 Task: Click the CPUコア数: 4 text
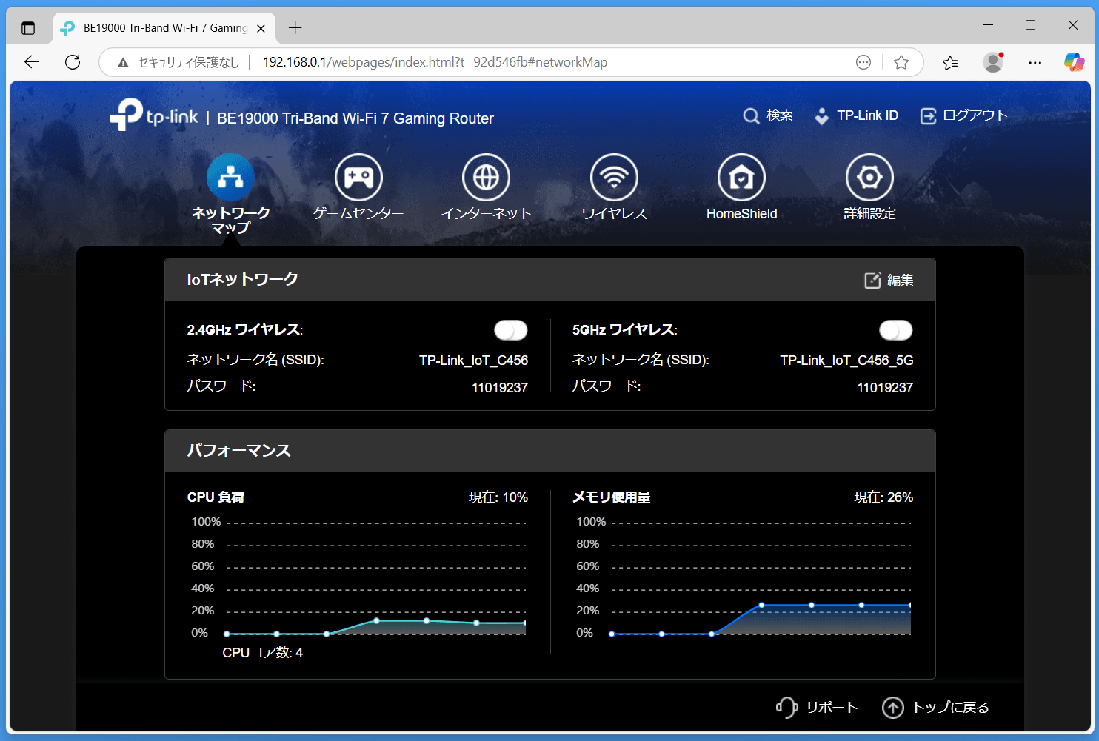[x=263, y=653]
